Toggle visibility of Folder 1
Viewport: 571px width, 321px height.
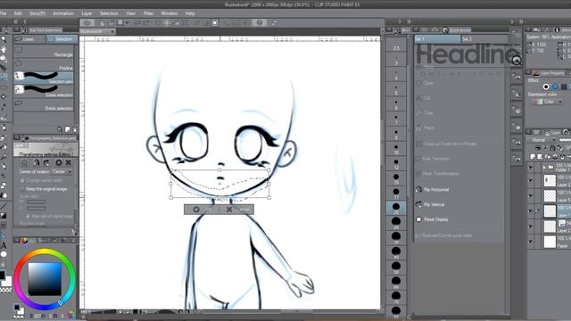531,168
